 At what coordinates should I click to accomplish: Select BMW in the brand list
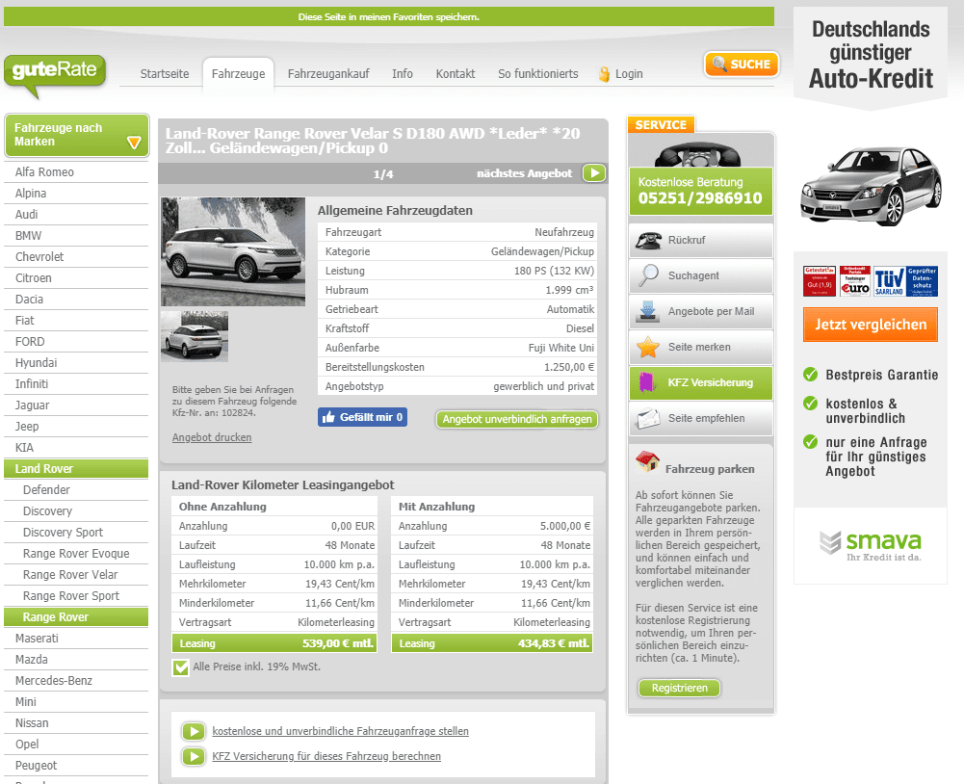76,236
